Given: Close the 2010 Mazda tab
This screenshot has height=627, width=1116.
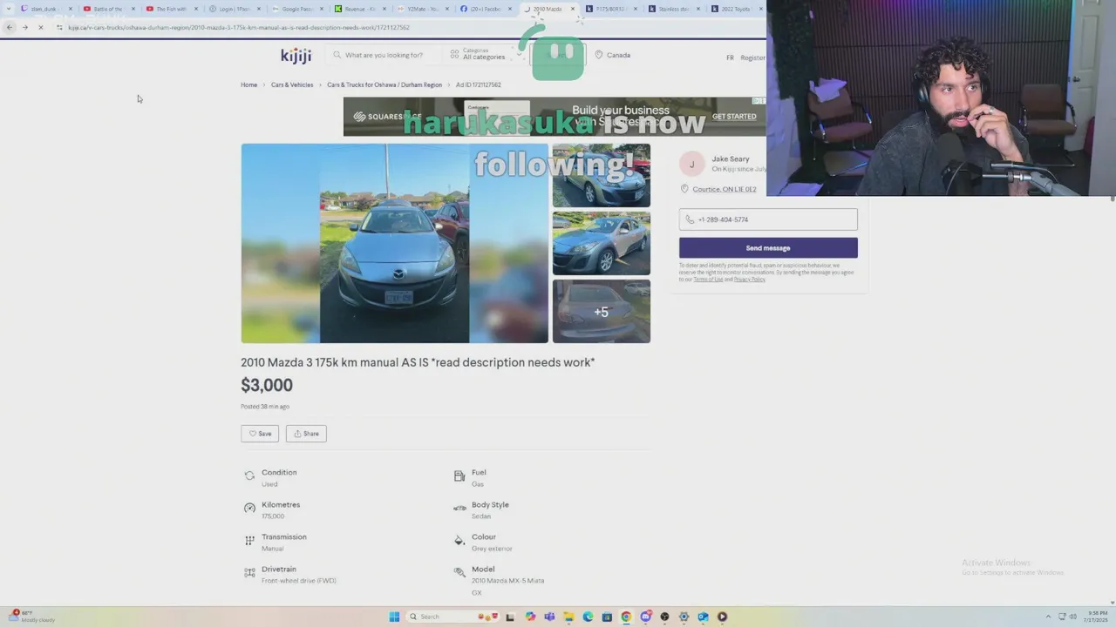Looking at the screenshot, I should 573,9.
